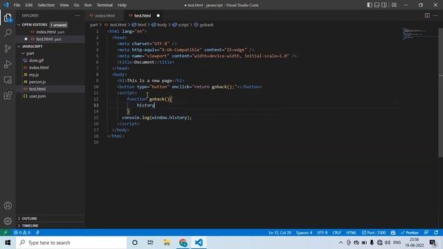The image size is (443, 249).
Task: Open Customize Layout icon
Action: tap(394, 5)
